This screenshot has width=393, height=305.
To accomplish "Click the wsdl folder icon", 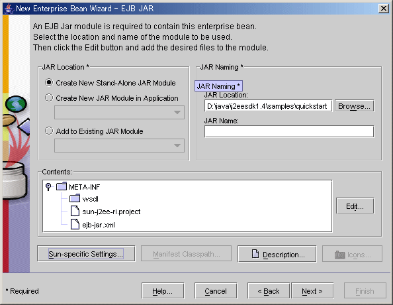I will (75, 198).
